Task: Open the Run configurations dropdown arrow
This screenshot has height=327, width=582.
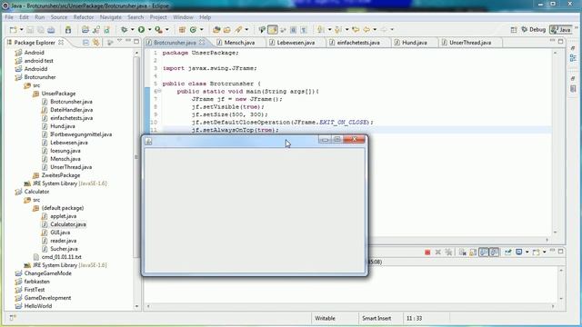Action: pyautogui.click(x=149, y=30)
